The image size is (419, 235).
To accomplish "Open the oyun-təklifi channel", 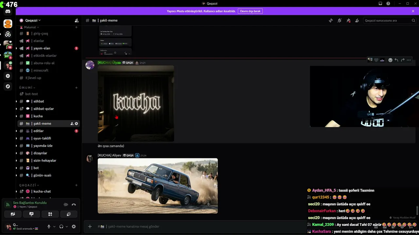I will tap(49, 138).
